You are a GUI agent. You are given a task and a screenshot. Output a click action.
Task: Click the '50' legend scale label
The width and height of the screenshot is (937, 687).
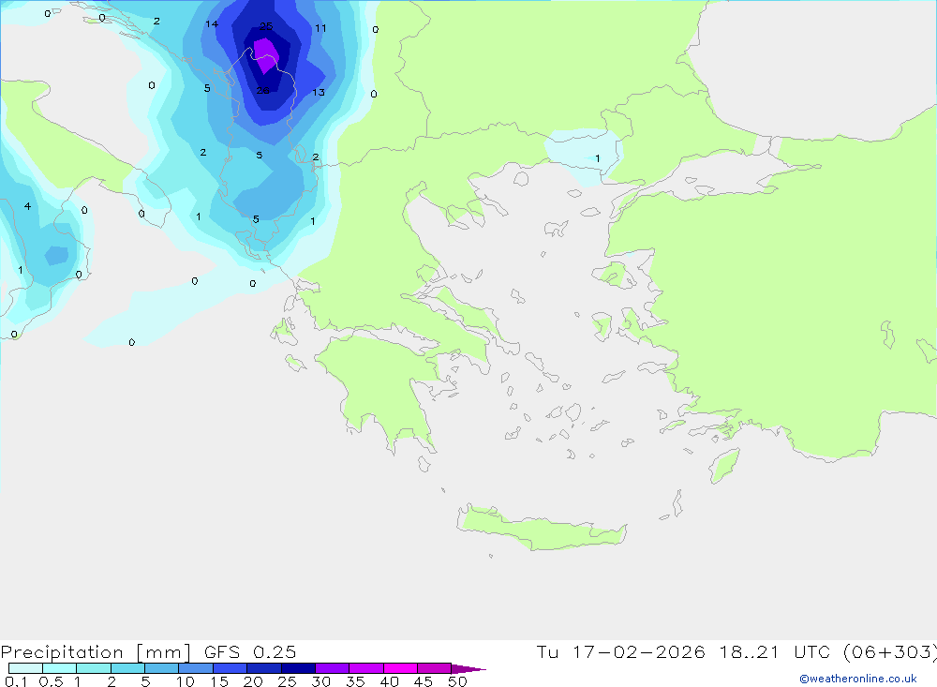pos(457,681)
